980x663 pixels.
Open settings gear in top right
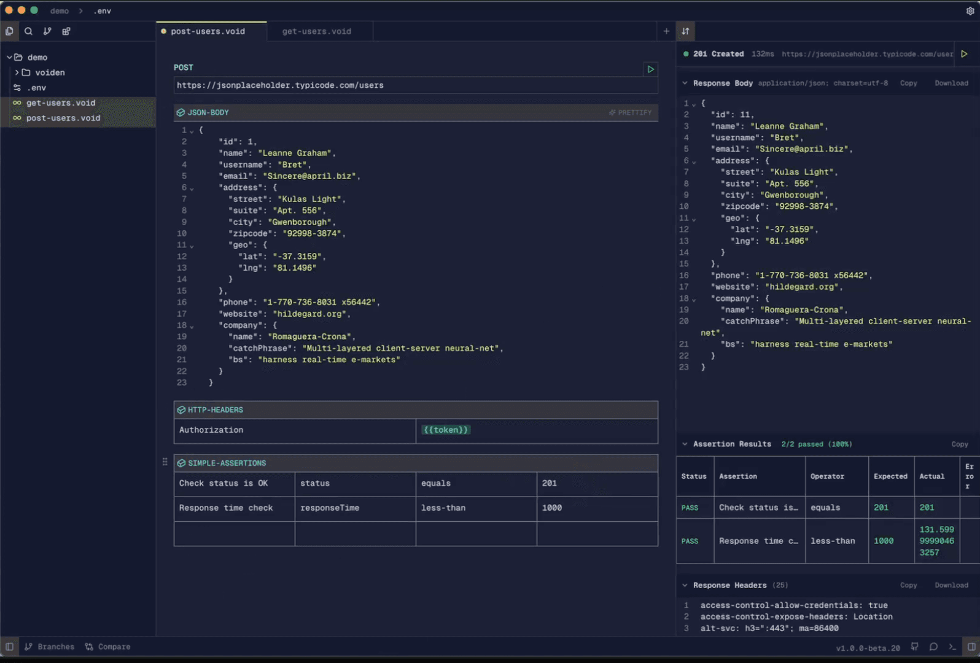[970, 10]
